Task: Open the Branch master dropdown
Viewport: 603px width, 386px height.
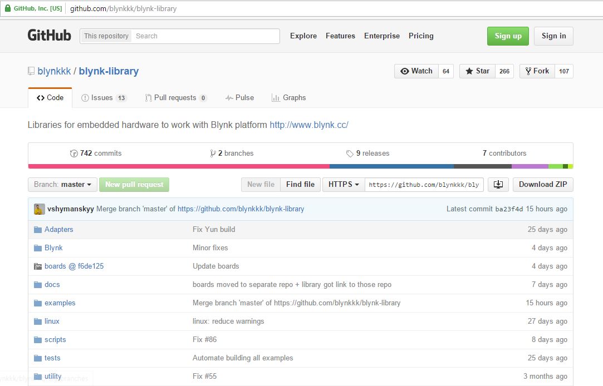Action: tap(62, 184)
